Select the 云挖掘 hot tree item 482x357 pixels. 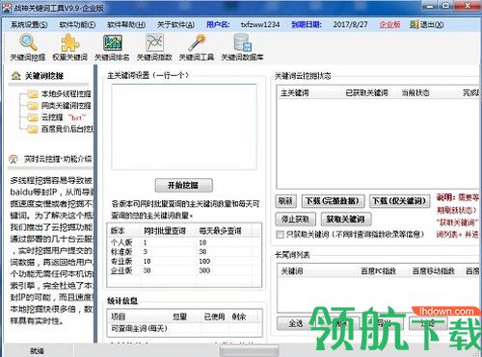64,117
